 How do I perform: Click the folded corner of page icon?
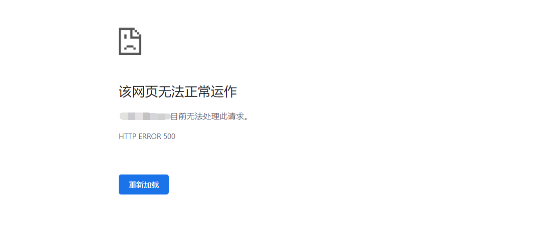coord(137,32)
